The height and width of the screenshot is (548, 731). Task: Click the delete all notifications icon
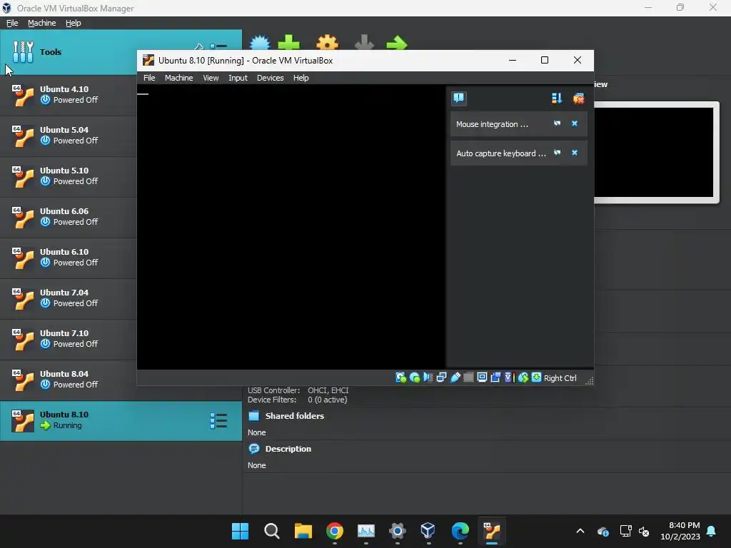578,98
